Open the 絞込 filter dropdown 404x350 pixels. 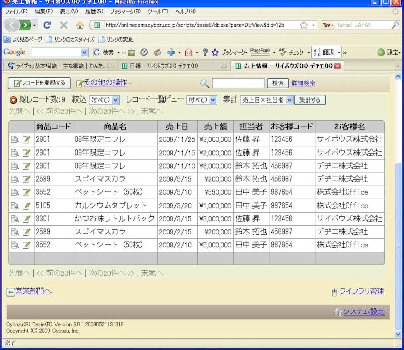click(105, 100)
